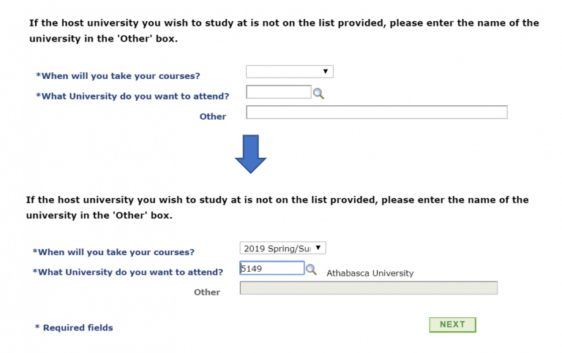The height and width of the screenshot is (353, 562).
Task: Click the Athabasca University text
Action: pos(370,273)
